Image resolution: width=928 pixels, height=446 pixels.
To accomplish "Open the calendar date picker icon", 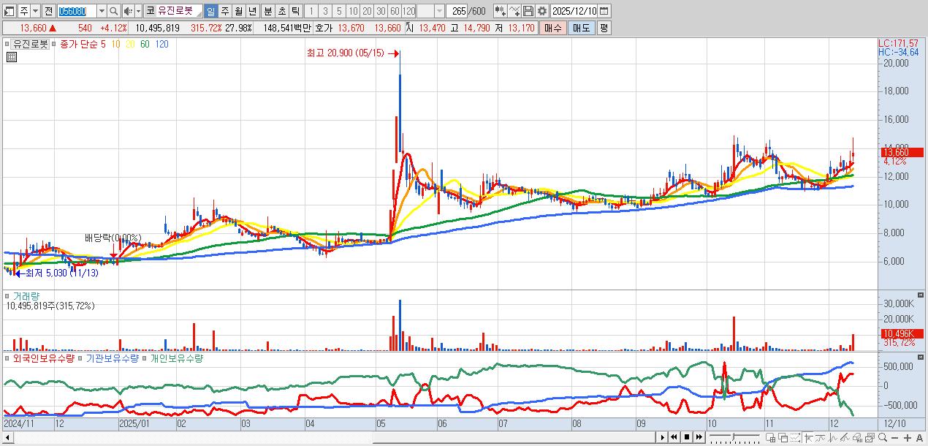I will [604, 11].
